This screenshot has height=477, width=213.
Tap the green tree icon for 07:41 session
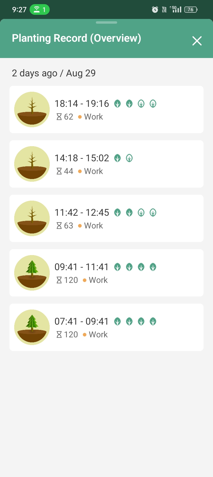tap(32, 327)
